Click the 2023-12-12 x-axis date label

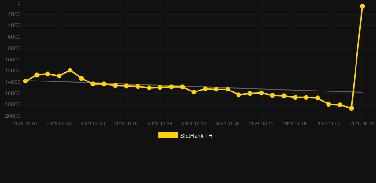coord(194,124)
